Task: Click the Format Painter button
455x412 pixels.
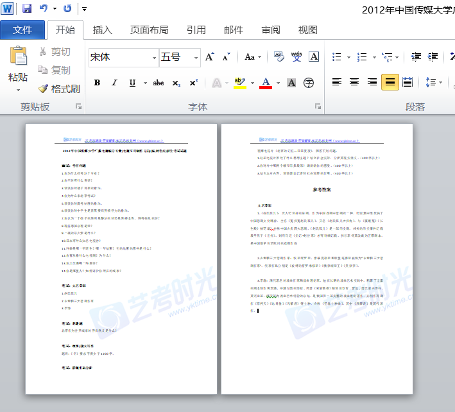Action: 59,89
